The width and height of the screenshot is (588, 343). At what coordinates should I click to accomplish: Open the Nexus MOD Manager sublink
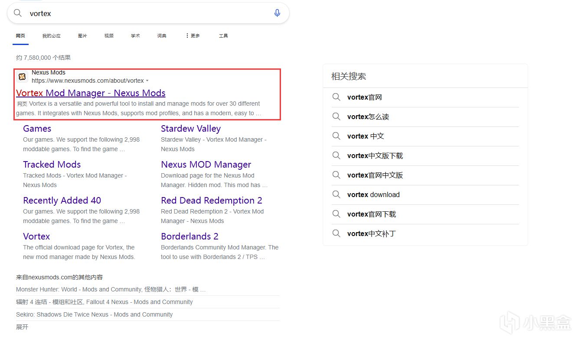(206, 165)
